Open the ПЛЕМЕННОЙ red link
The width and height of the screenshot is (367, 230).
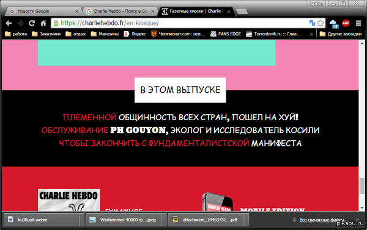tap(90, 117)
